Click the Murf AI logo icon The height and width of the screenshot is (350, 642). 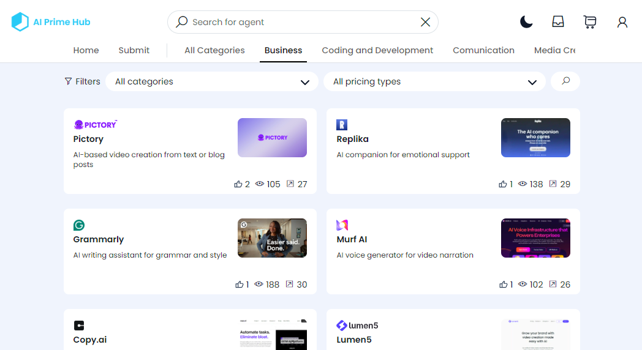pos(342,225)
